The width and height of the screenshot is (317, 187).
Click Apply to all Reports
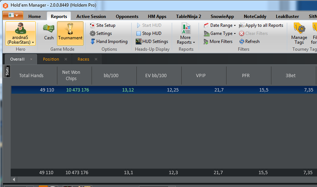coord(261,25)
